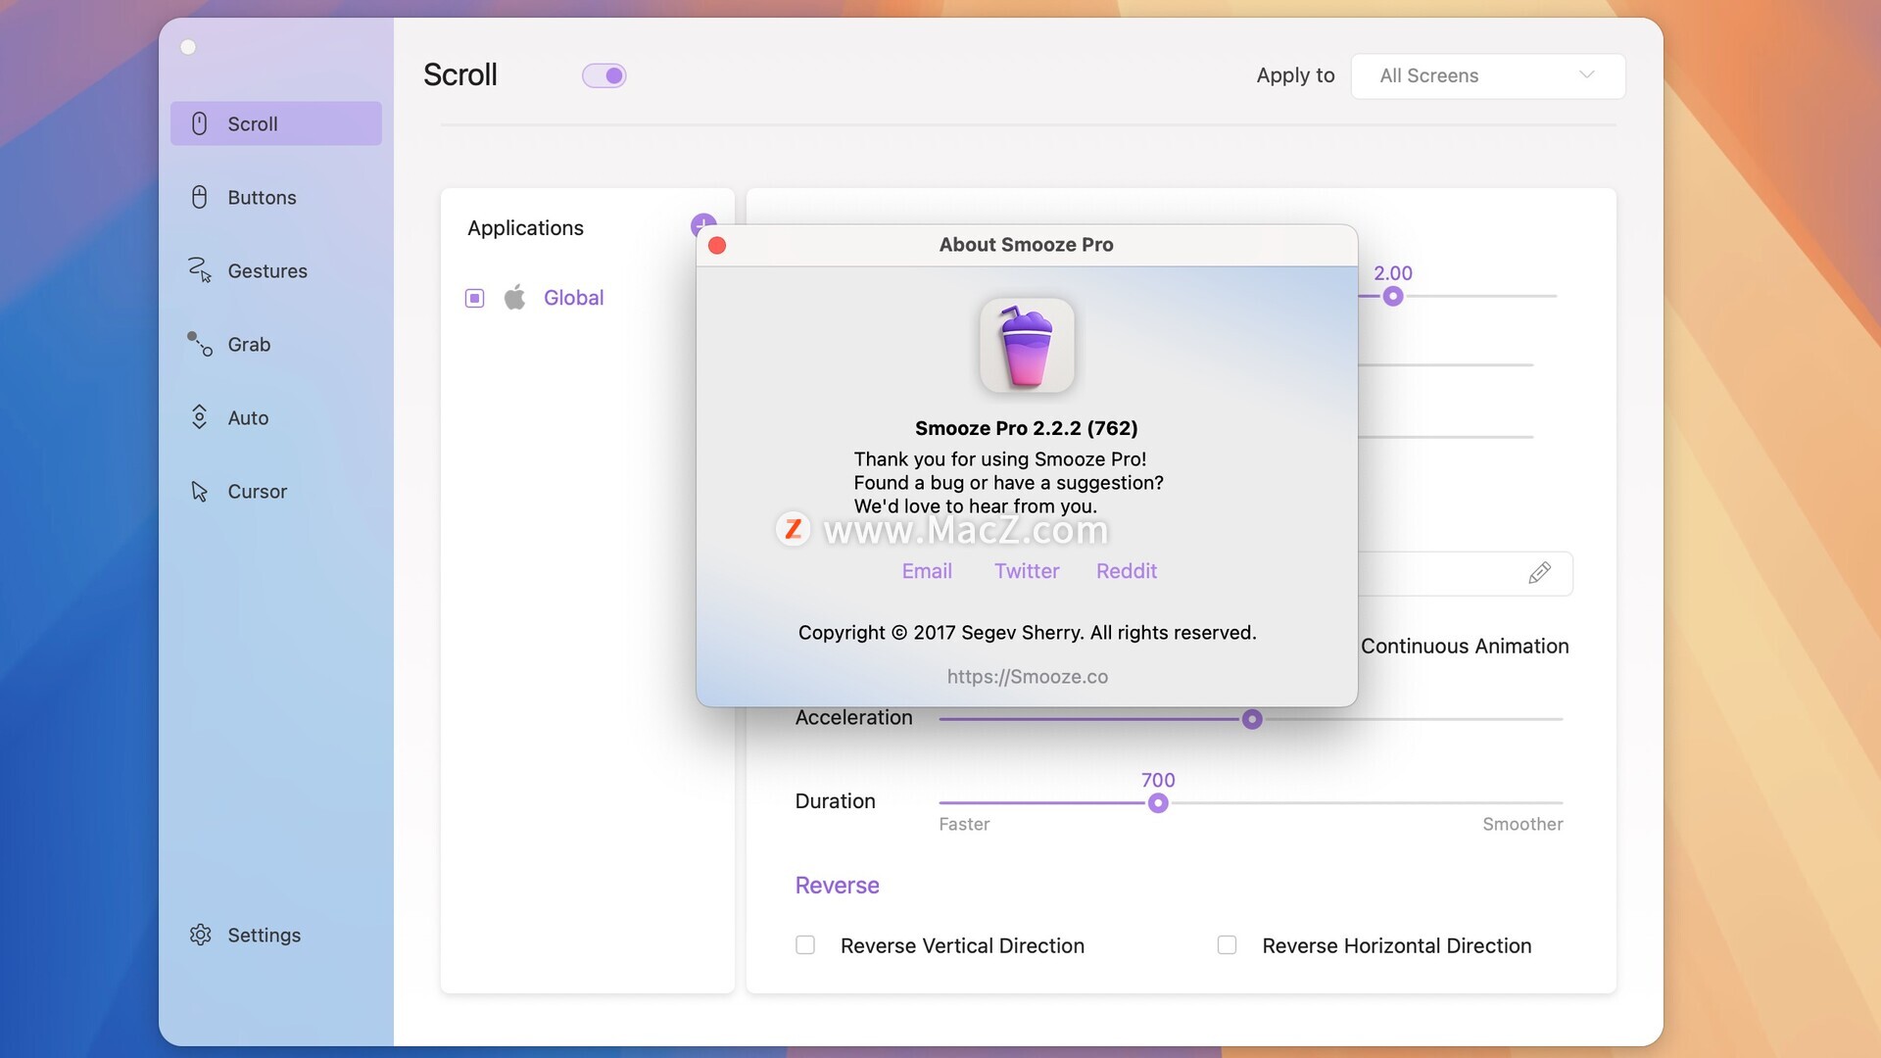Click the Apple logo beside Global
Viewport: 1881px width, 1058px height.
tap(514, 297)
